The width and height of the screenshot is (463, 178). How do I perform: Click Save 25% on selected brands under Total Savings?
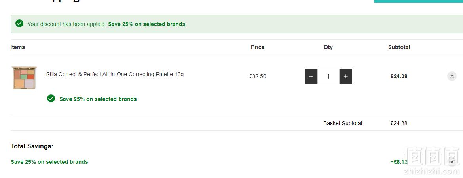(49, 162)
